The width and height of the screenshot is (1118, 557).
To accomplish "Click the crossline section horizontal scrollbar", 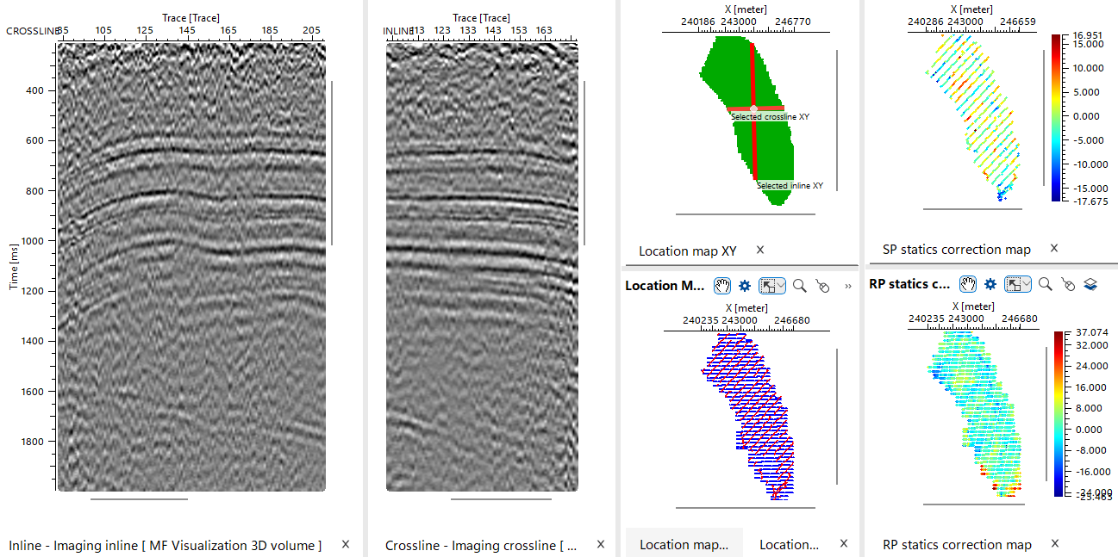I will coord(501,498).
